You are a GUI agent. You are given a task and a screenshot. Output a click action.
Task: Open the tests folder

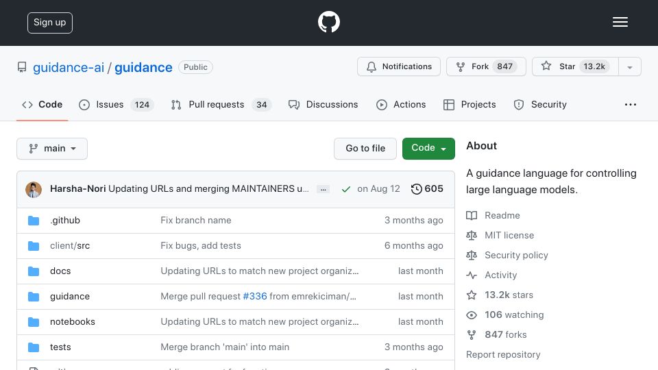click(x=60, y=347)
